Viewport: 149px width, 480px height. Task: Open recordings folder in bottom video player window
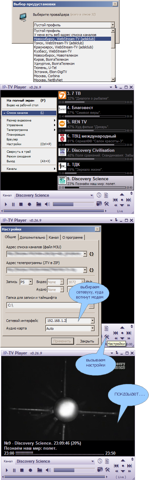pyautogui.click(x=40, y=470)
